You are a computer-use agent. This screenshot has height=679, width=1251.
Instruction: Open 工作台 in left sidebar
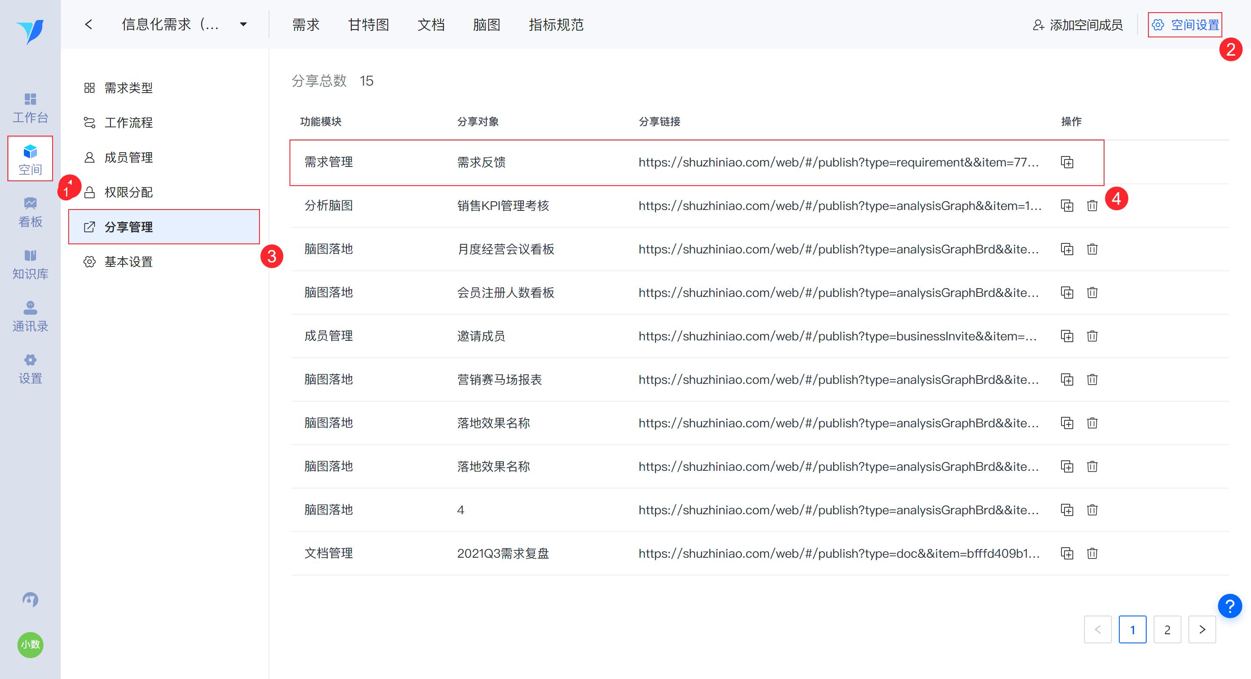tap(30, 108)
